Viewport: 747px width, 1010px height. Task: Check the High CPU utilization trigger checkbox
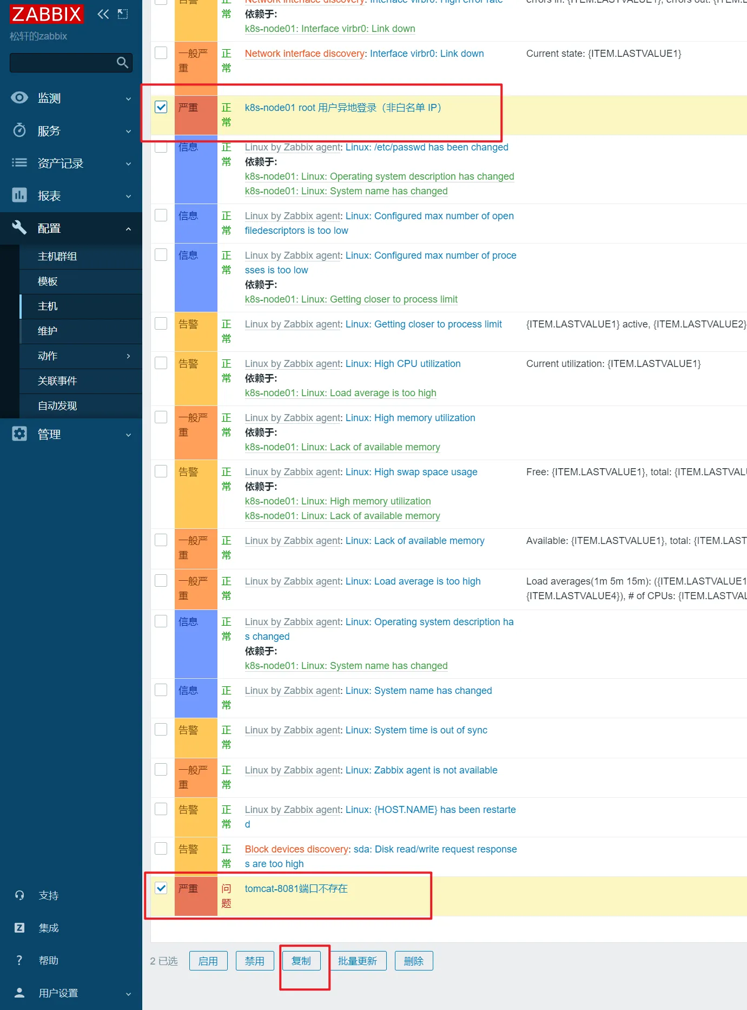point(161,363)
